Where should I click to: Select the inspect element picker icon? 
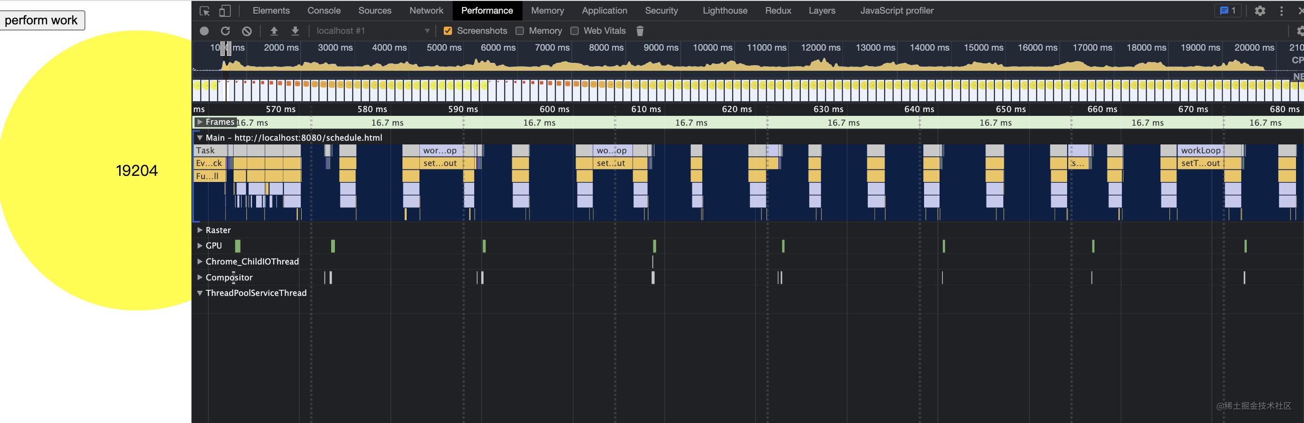pos(205,11)
